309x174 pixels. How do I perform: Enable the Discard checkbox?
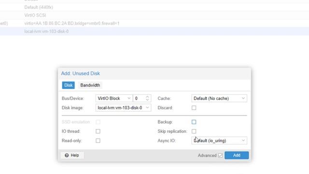pyautogui.click(x=194, y=108)
